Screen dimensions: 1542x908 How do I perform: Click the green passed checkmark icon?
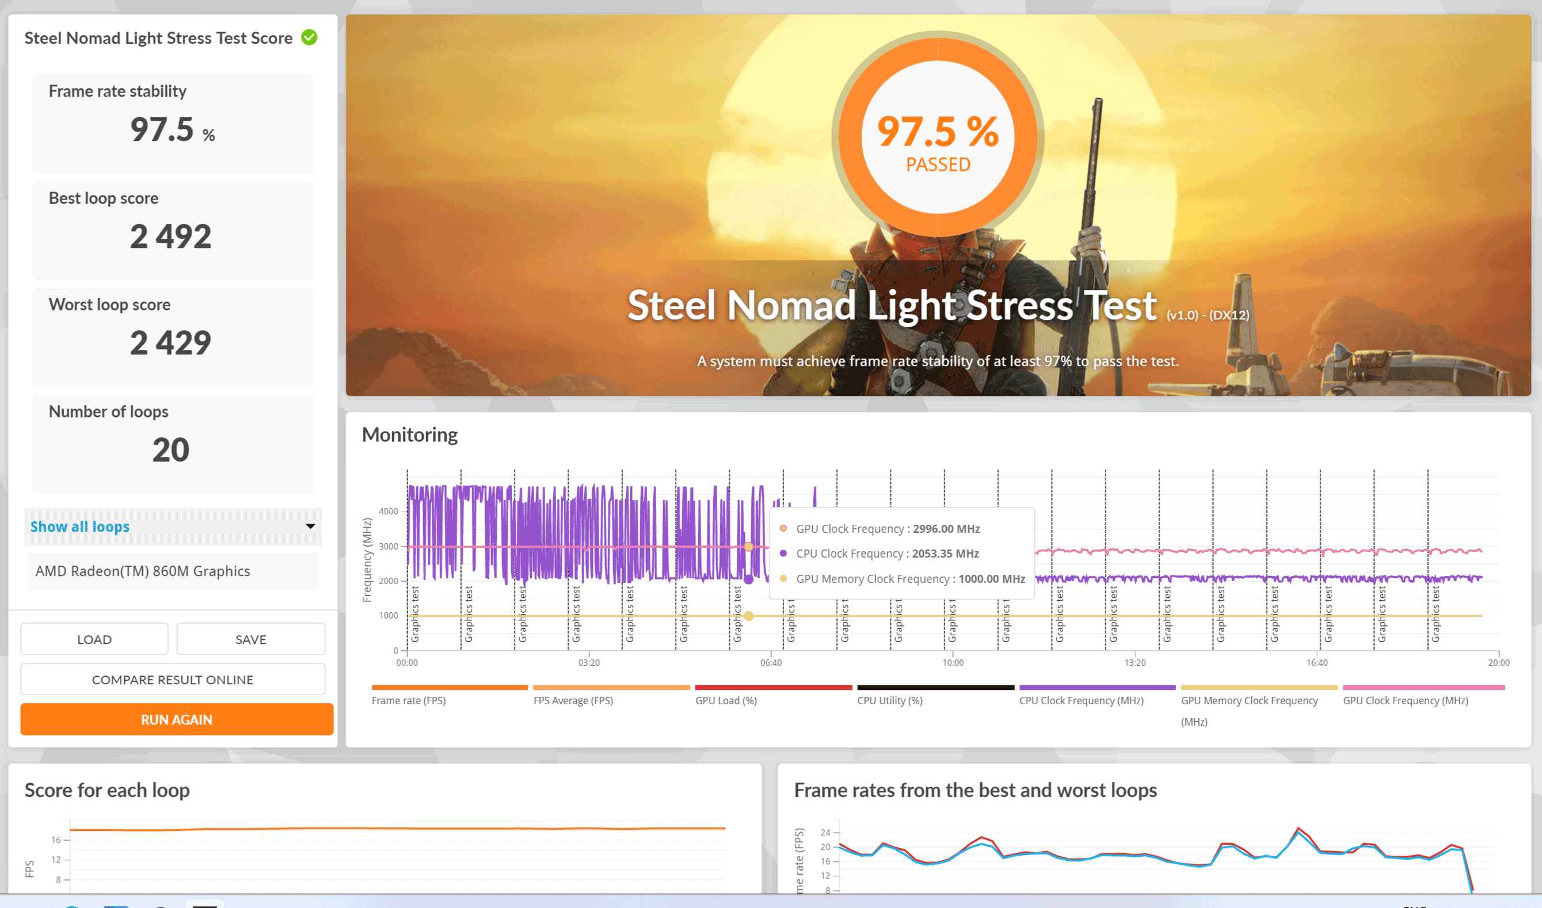pos(310,37)
